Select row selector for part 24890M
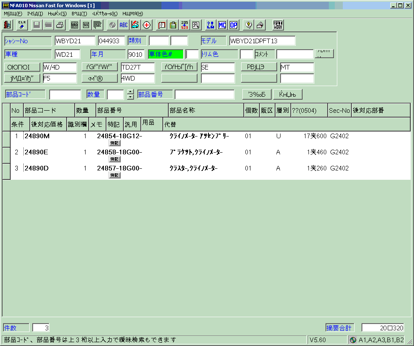Viewport: 414px width, 346px height. [x=6, y=139]
